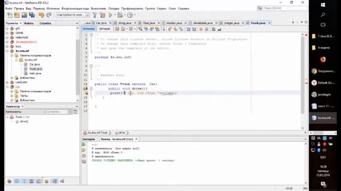The image size is (341, 191).
Task: Click the New File toolbar icon
Action: (10, 15)
